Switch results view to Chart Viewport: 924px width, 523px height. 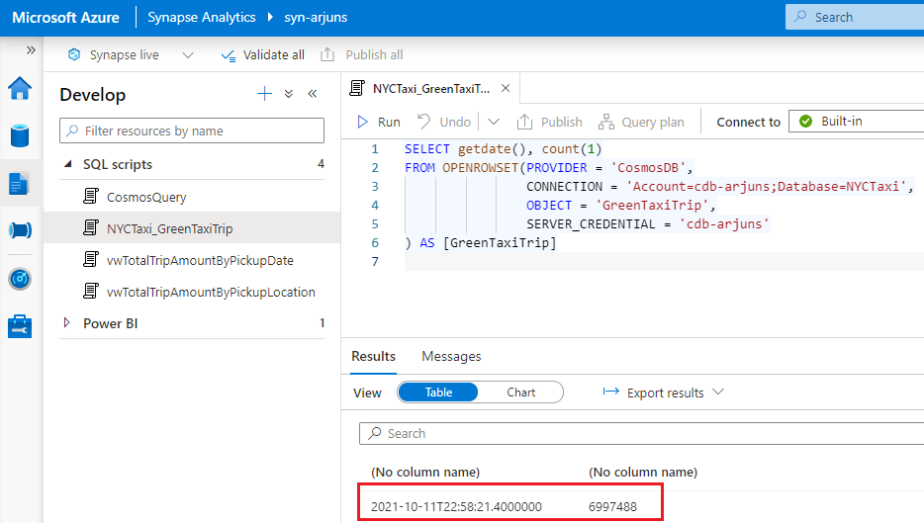point(520,392)
